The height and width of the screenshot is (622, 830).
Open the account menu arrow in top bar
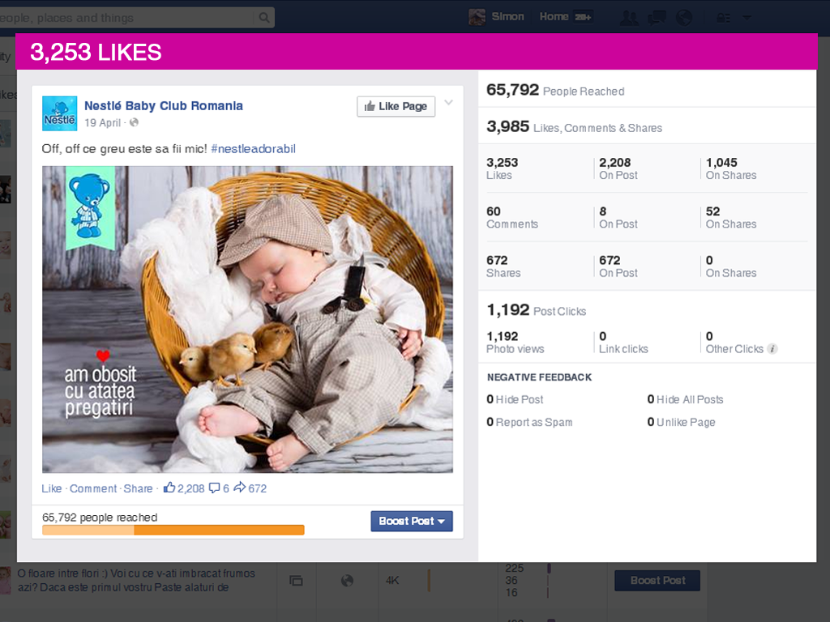tap(747, 18)
